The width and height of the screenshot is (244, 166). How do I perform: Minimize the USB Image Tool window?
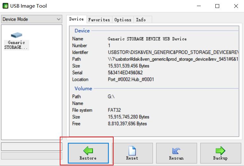(x=199, y=6)
